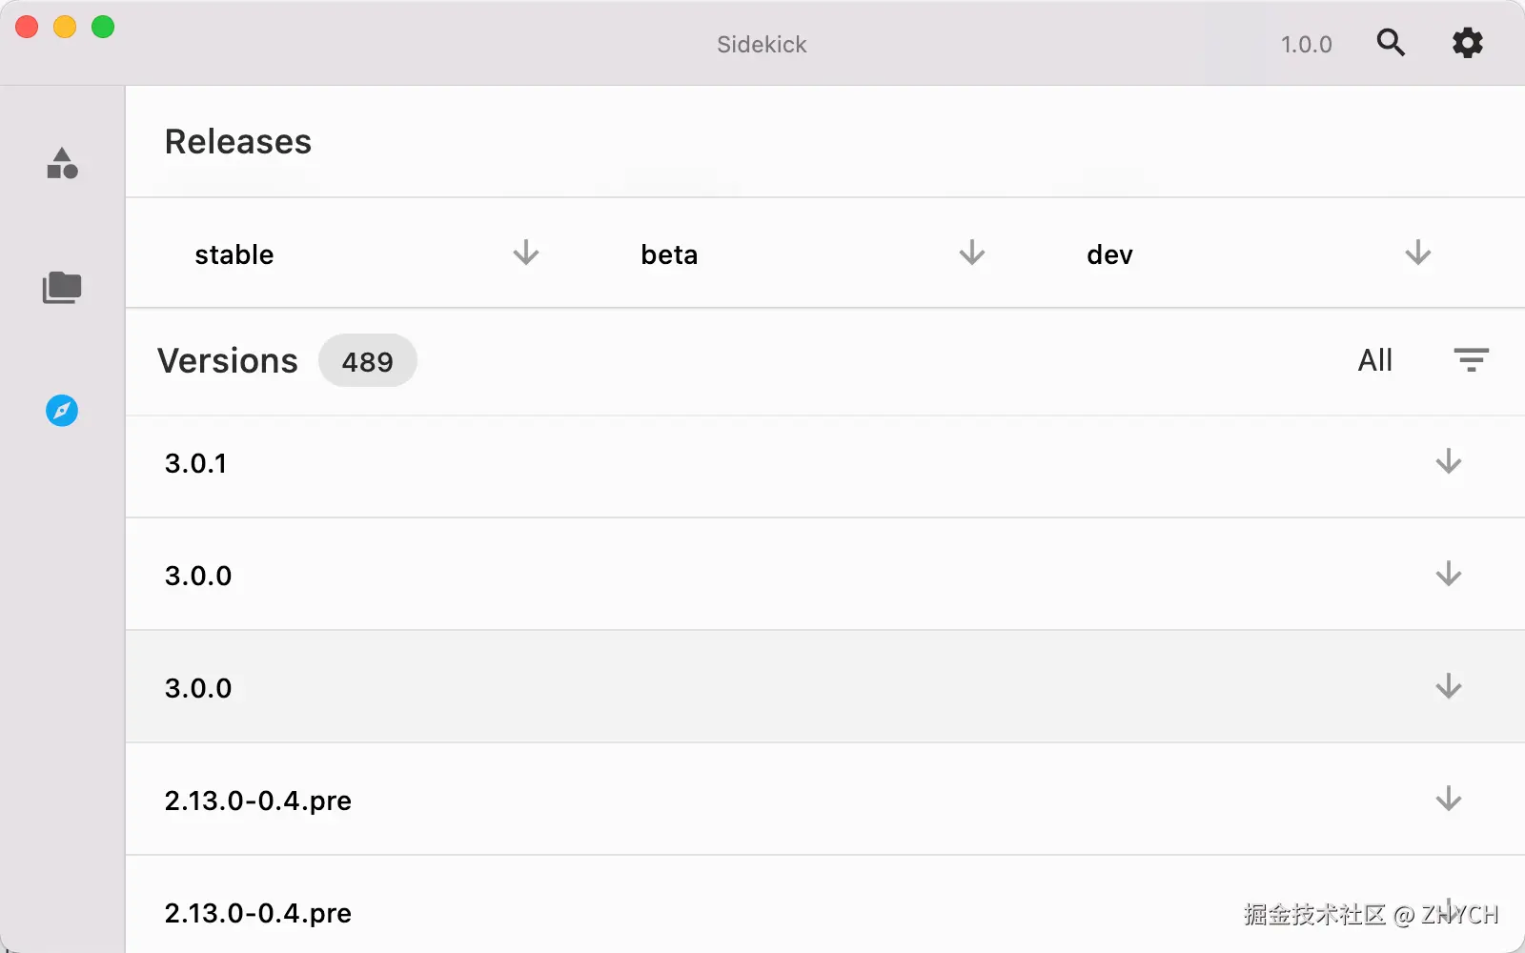1525x953 pixels.
Task: Open the search magnifier icon
Action: coord(1391,43)
